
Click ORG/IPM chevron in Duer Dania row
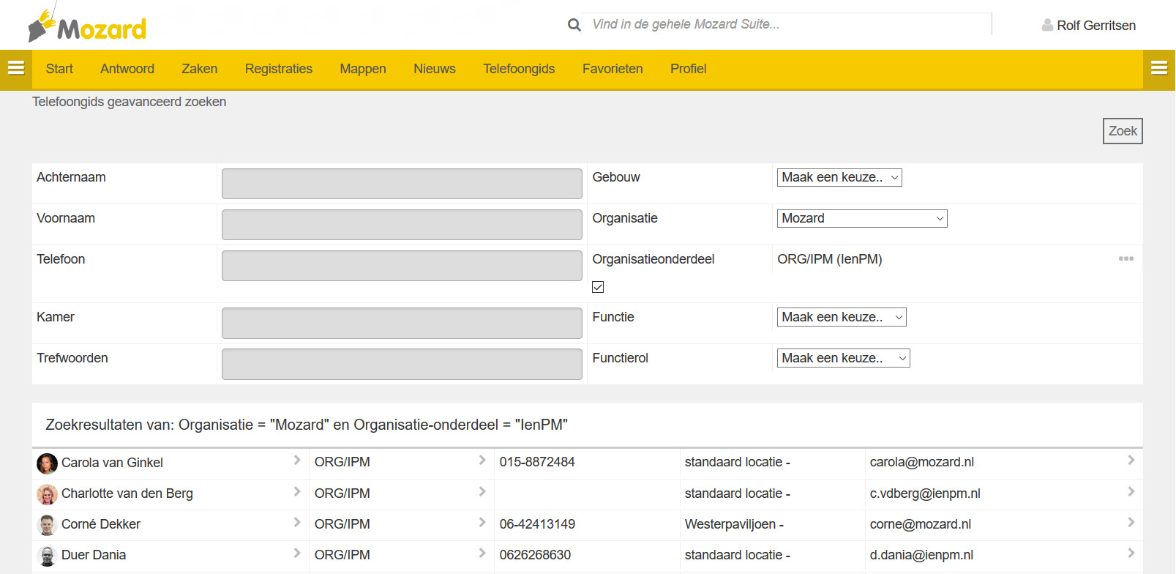click(x=482, y=553)
